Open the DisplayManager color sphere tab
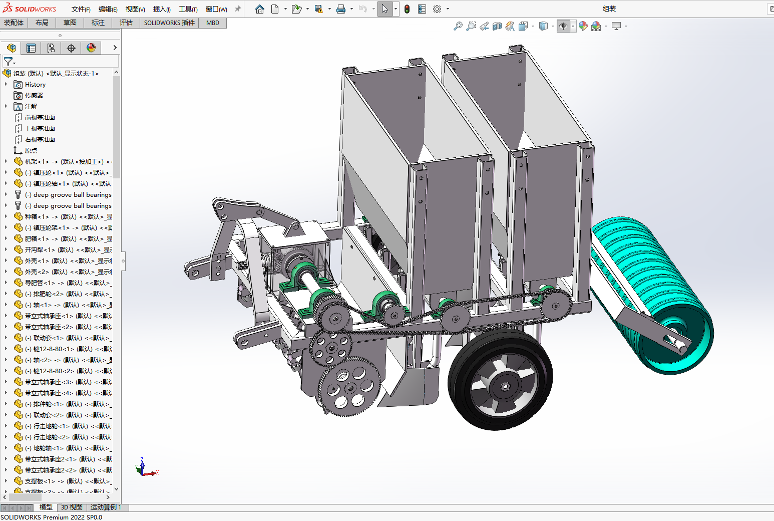774x521 pixels. click(x=91, y=48)
